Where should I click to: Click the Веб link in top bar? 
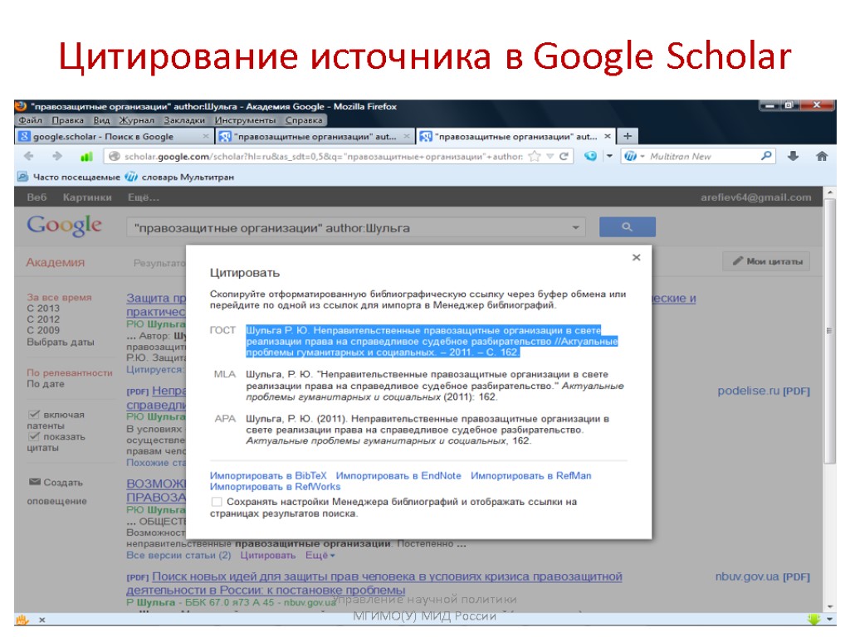37,197
